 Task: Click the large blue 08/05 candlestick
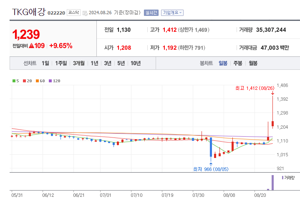(211, 147)
